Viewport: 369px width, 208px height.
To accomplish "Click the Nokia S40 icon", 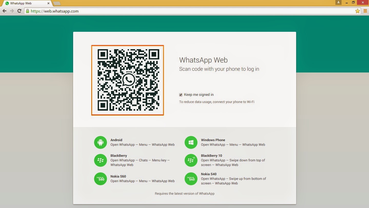I will tap(191, 179).
